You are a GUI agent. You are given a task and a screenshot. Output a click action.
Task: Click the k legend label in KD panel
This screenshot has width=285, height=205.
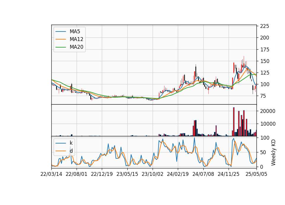71,143
